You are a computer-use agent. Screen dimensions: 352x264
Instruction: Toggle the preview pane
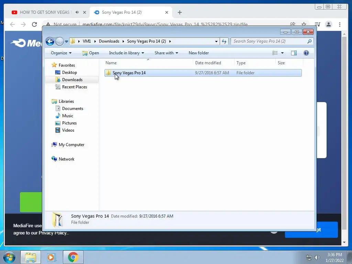click(294, 53)
